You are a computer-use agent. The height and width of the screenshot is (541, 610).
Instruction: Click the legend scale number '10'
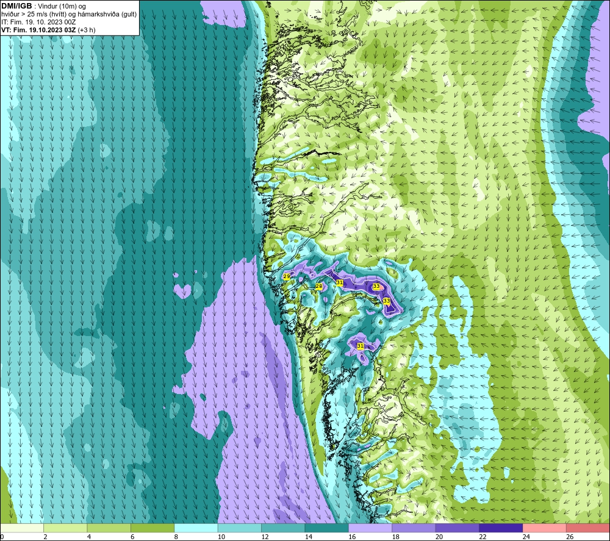[221, 537]
